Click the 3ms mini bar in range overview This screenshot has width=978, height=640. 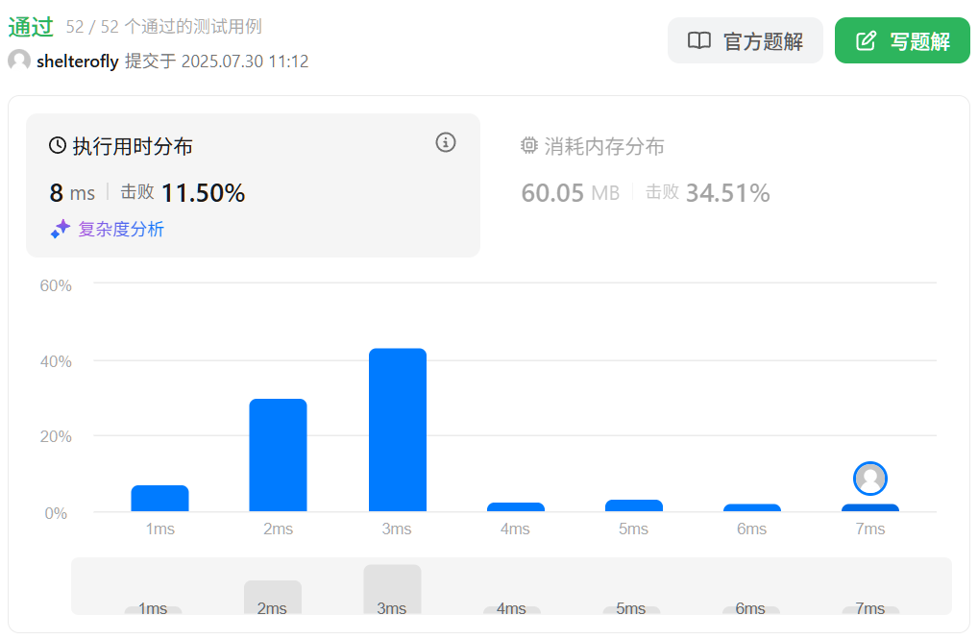392,589
